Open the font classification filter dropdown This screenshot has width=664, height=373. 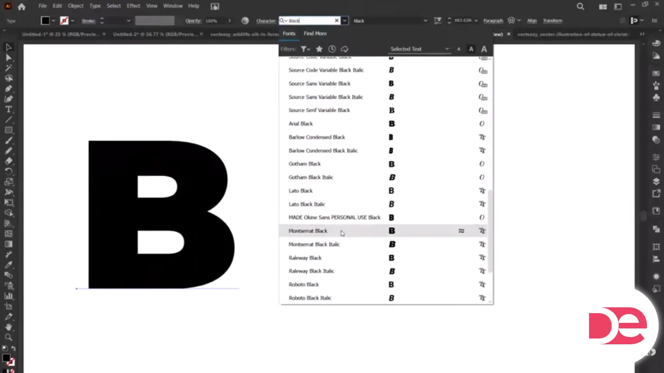(x=305, y=49)
